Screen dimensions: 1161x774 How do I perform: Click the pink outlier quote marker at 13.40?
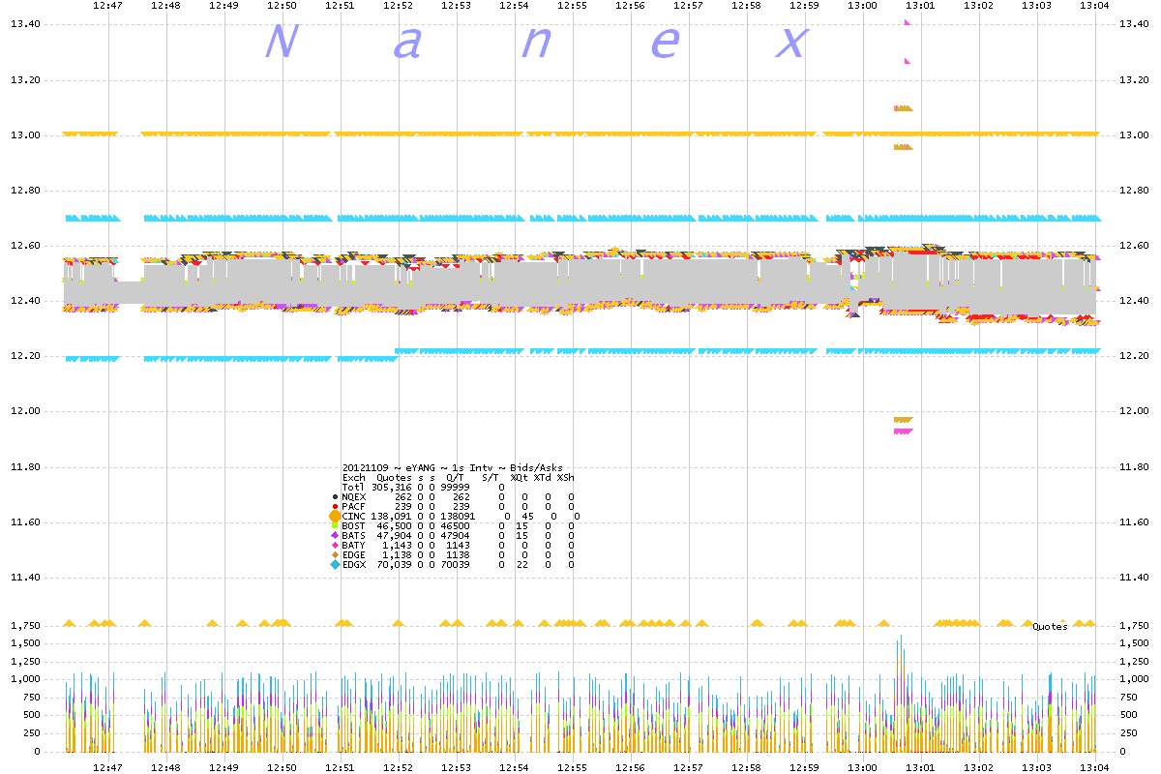coord(907,24)
